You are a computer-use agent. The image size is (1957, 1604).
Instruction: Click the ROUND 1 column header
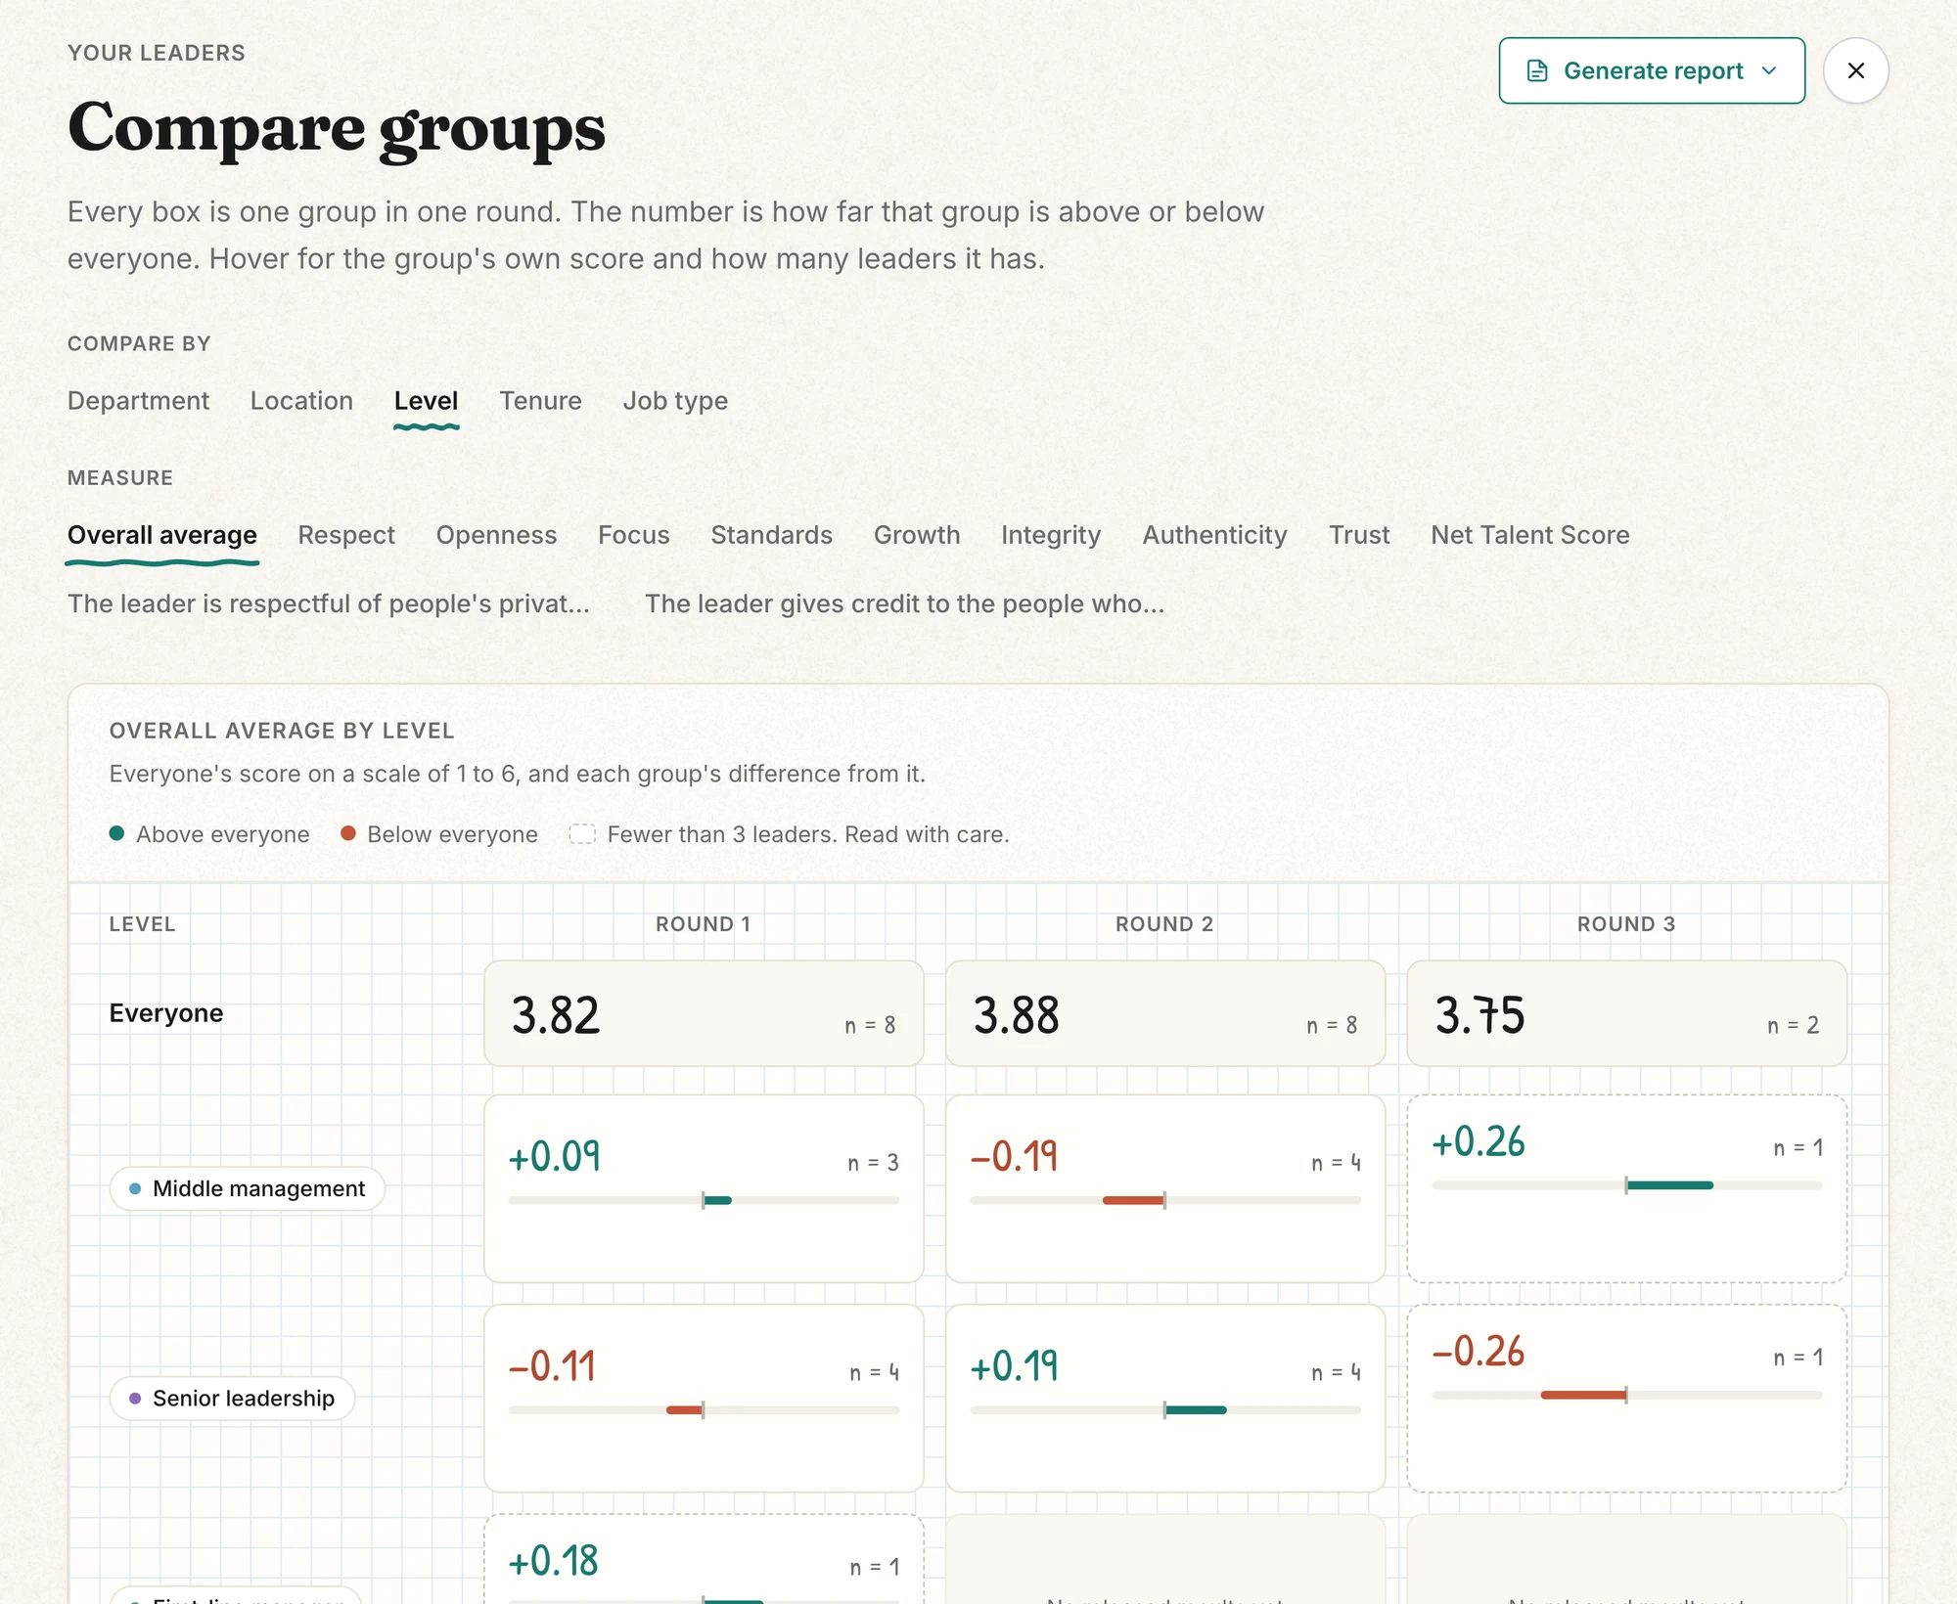pyautogui.click(x=703, y=924)
